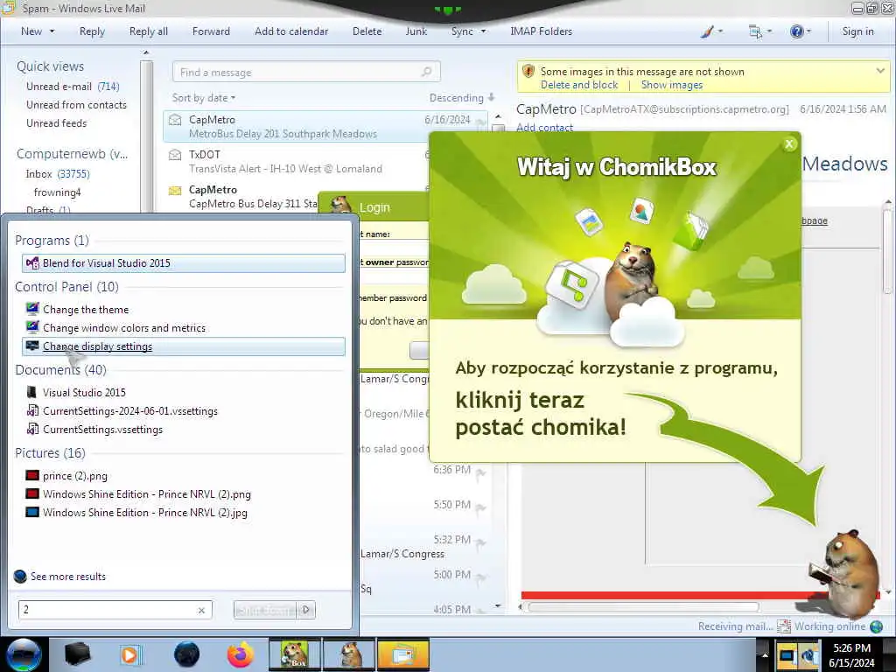
Task: Click the flag icon on the 5:50 PM message
Action: [480, 507]
